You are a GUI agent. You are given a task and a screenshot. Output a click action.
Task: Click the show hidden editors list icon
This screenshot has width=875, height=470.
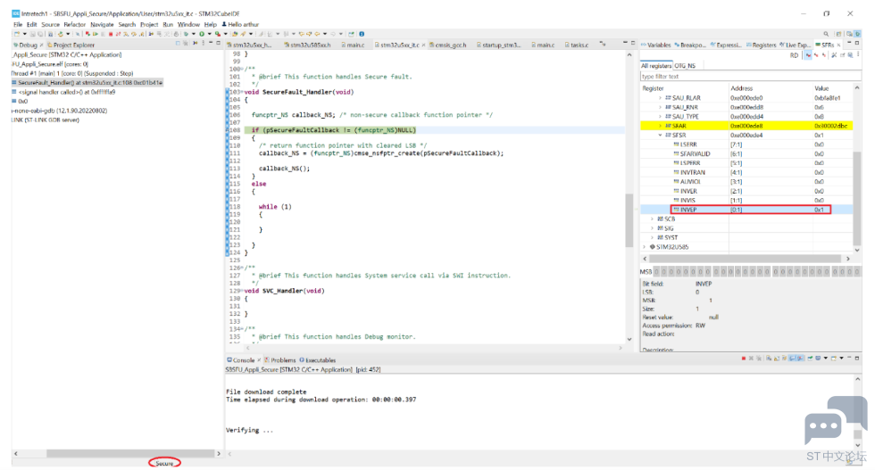[602, 44]
